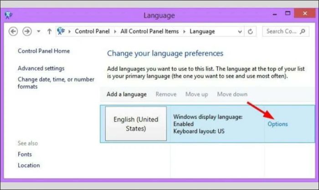Open Options for English (United States)
The height and width of the screenshot is (190, 319).
pos(278,124)
